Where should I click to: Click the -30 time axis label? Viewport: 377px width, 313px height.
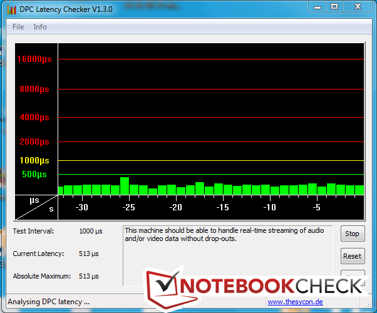pyautogui.click(x=82, y=207)
